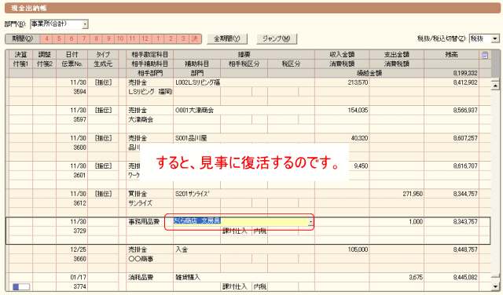Image resolution: width=503 pixels, height=295 pixels.
Task: Expand the 税抜/税込切替 dropdown
Action: coord(495,38)
